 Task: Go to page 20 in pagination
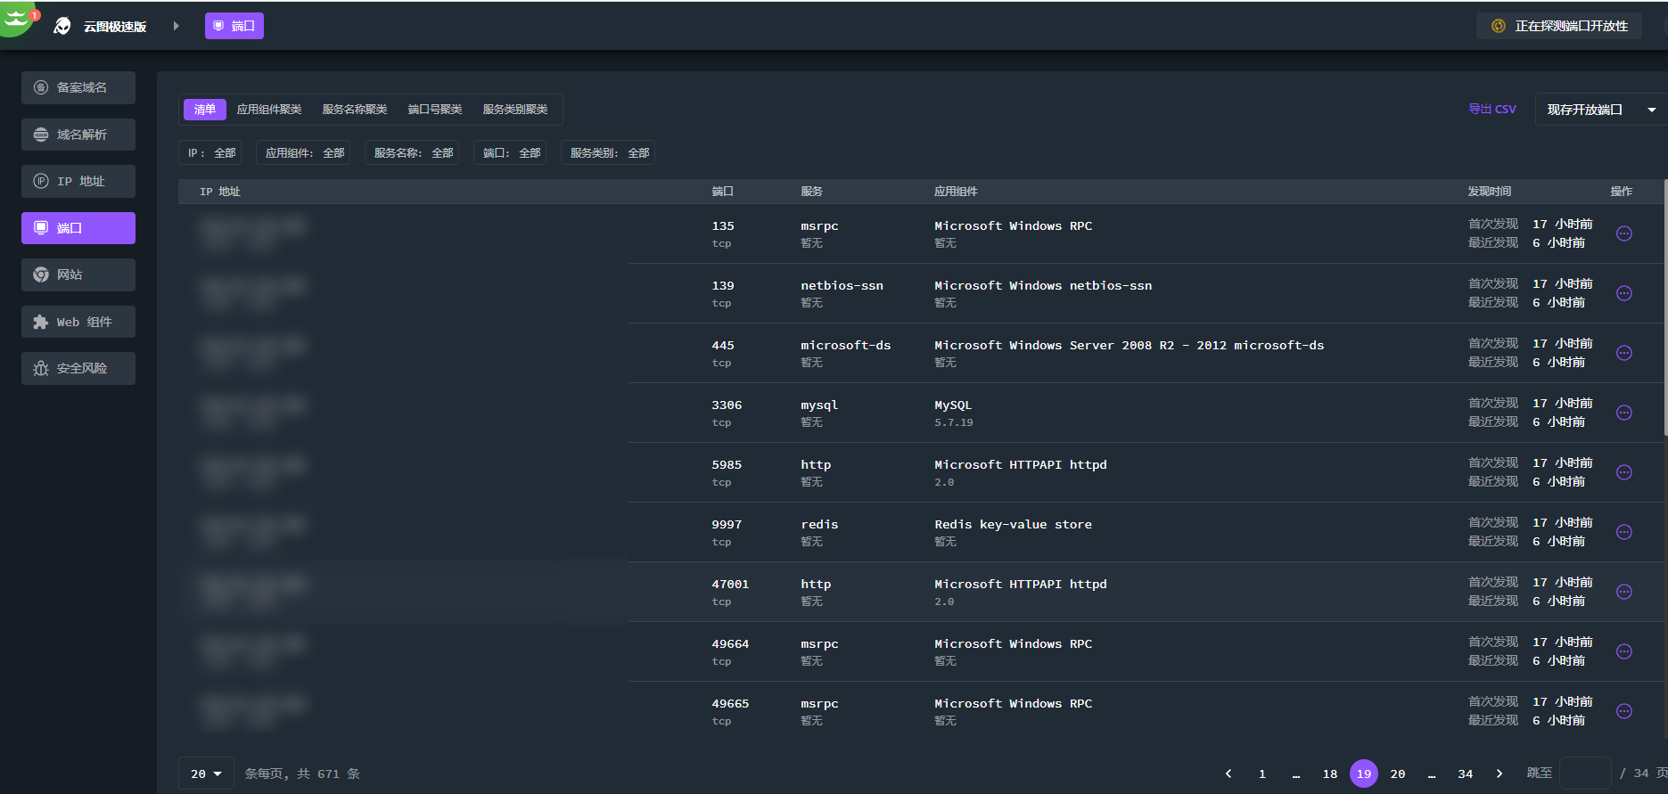(x=1397, y=774)
